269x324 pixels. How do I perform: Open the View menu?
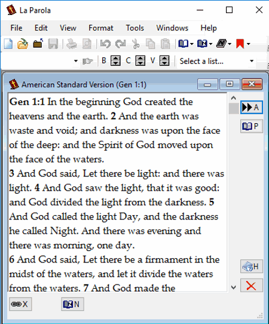(68, 28)
